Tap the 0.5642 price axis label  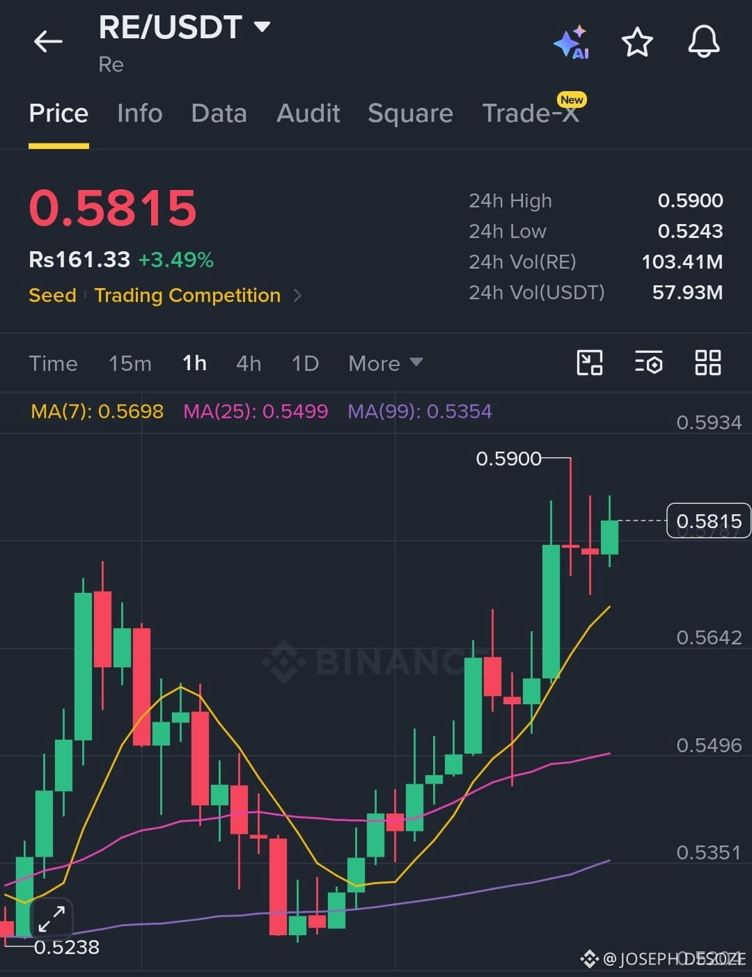tap(709, 637)
